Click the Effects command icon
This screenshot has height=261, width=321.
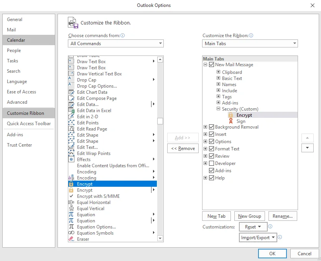click(x=71, y=159)
